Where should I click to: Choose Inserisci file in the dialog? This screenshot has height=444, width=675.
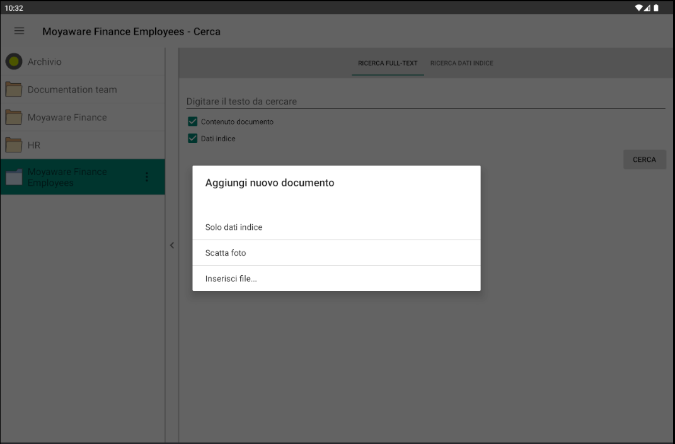(231, 278)
